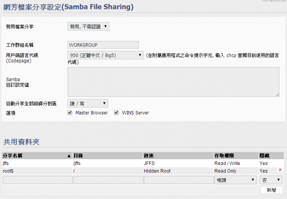
Task: Expand the 950 Big5 codepage dropdown
Action: [106, 55]
